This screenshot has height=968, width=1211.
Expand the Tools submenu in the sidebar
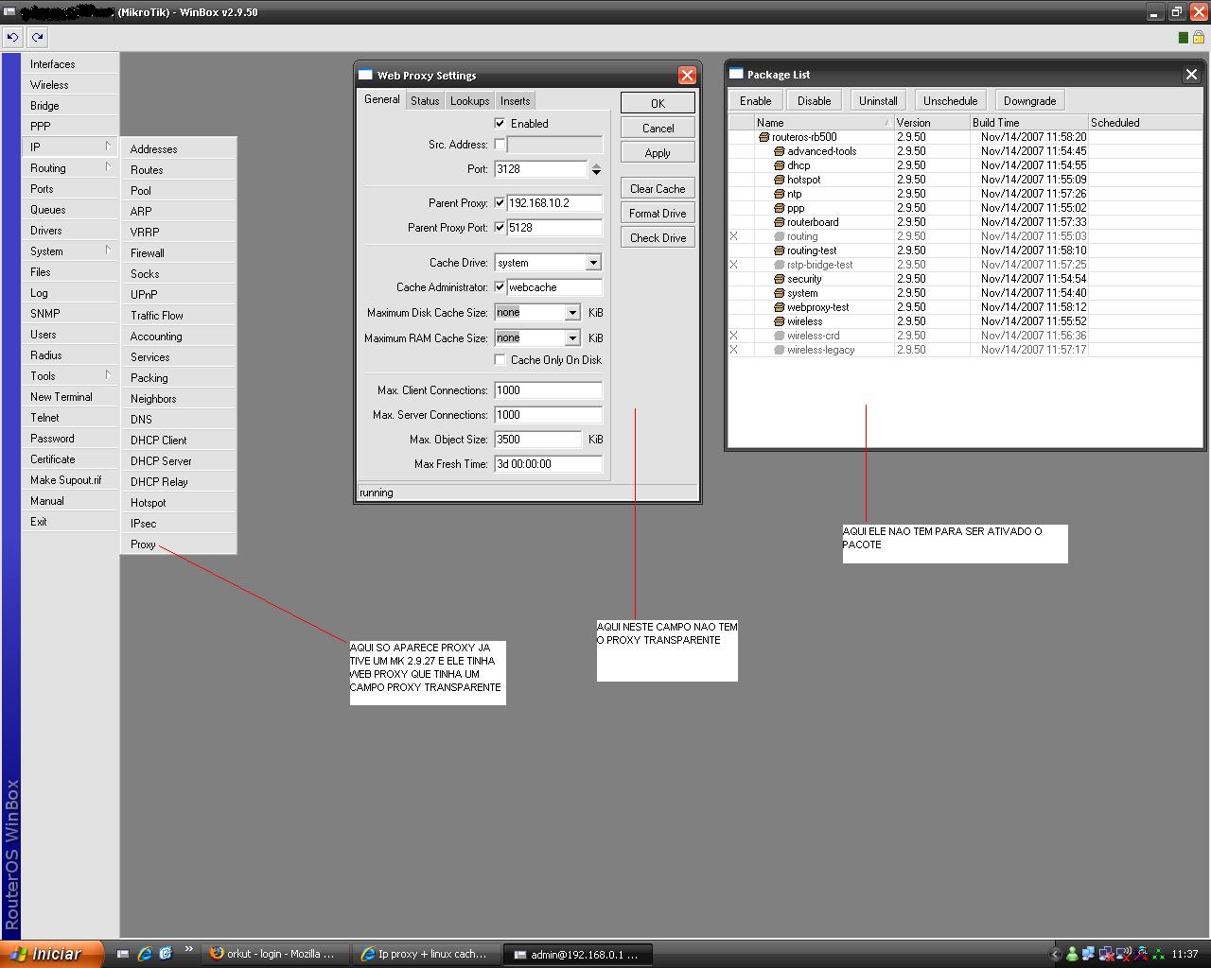[69, 375]
